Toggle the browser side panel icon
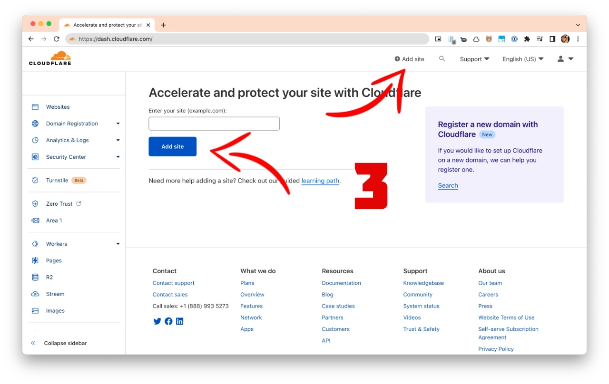 (x=552, y=39)
